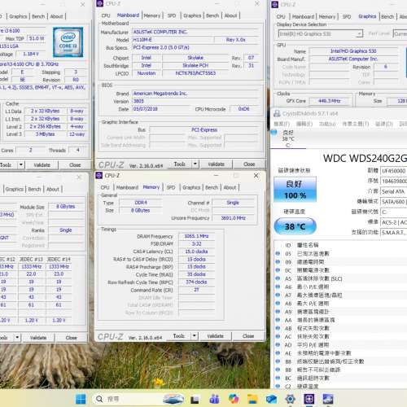Viewport: 407px width, 407px height.
Task: Click status icon for SMART ID 09
Action: tap(278, 262)
